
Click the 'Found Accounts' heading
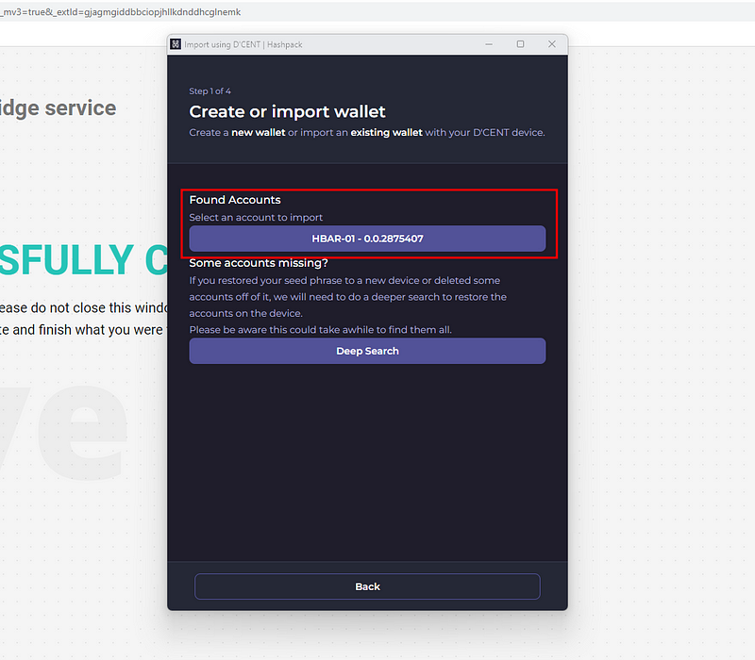click(234, 200)
